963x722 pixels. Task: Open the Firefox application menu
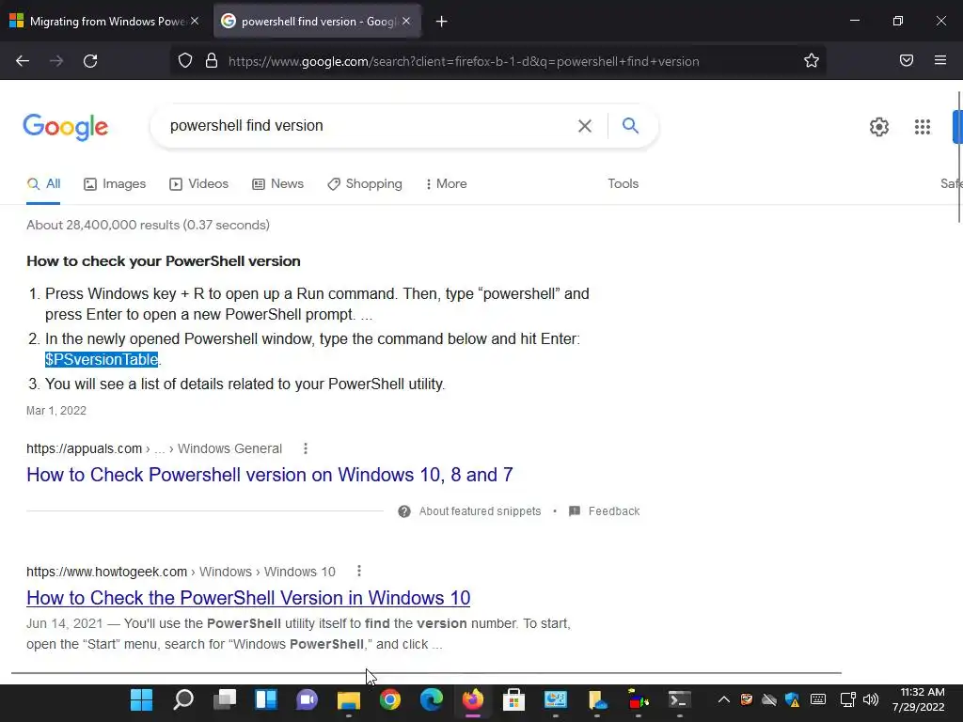tap(939, 60)
